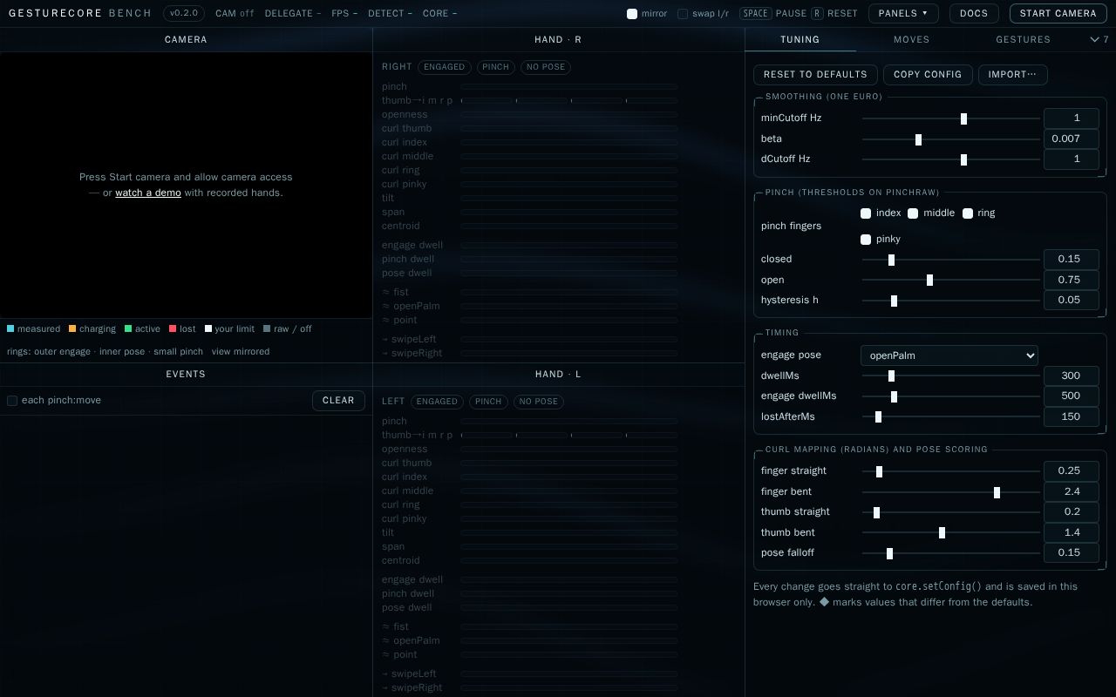Switch to the MOVES tab
Image resolution: width=1116 pixels, height=697 pixels.
911,39
